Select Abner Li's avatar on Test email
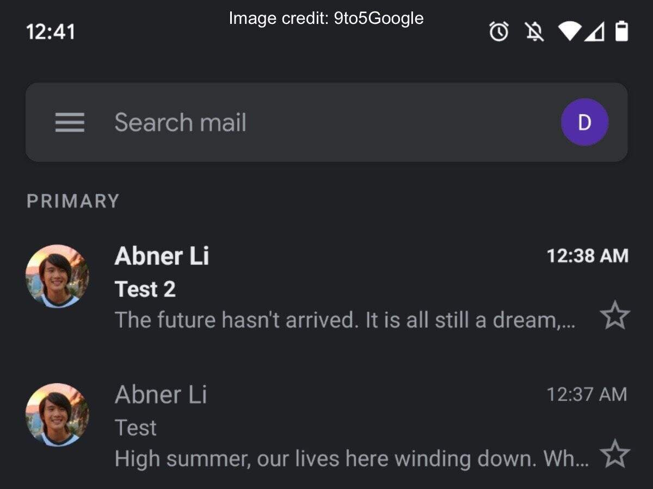The width and height of the screenshot is (653, 489). tap(57, 415)
